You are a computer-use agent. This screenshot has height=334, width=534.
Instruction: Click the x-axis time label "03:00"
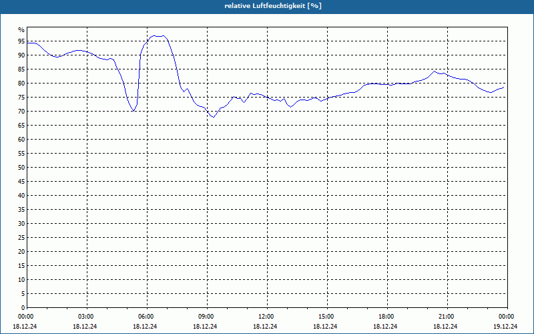[x=87, y=317]
